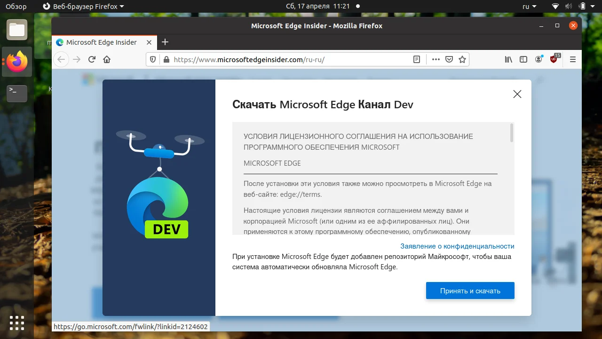Screen dimensions: 602x339
Task: Click 'Обзор' in the top panel
Action: coord(16,6)
